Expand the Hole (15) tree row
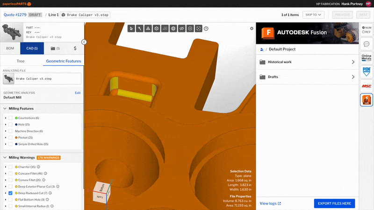Image resolution: width=374 pixels, height=210 pixels. pos(6,124)
